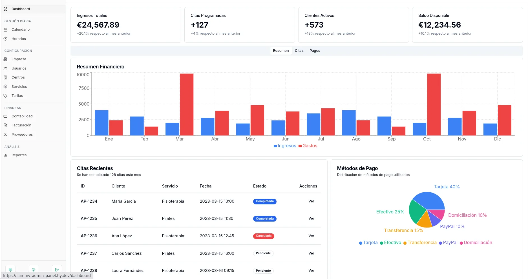
Task: Switch to the Citas tab
Action: [299, 51]
